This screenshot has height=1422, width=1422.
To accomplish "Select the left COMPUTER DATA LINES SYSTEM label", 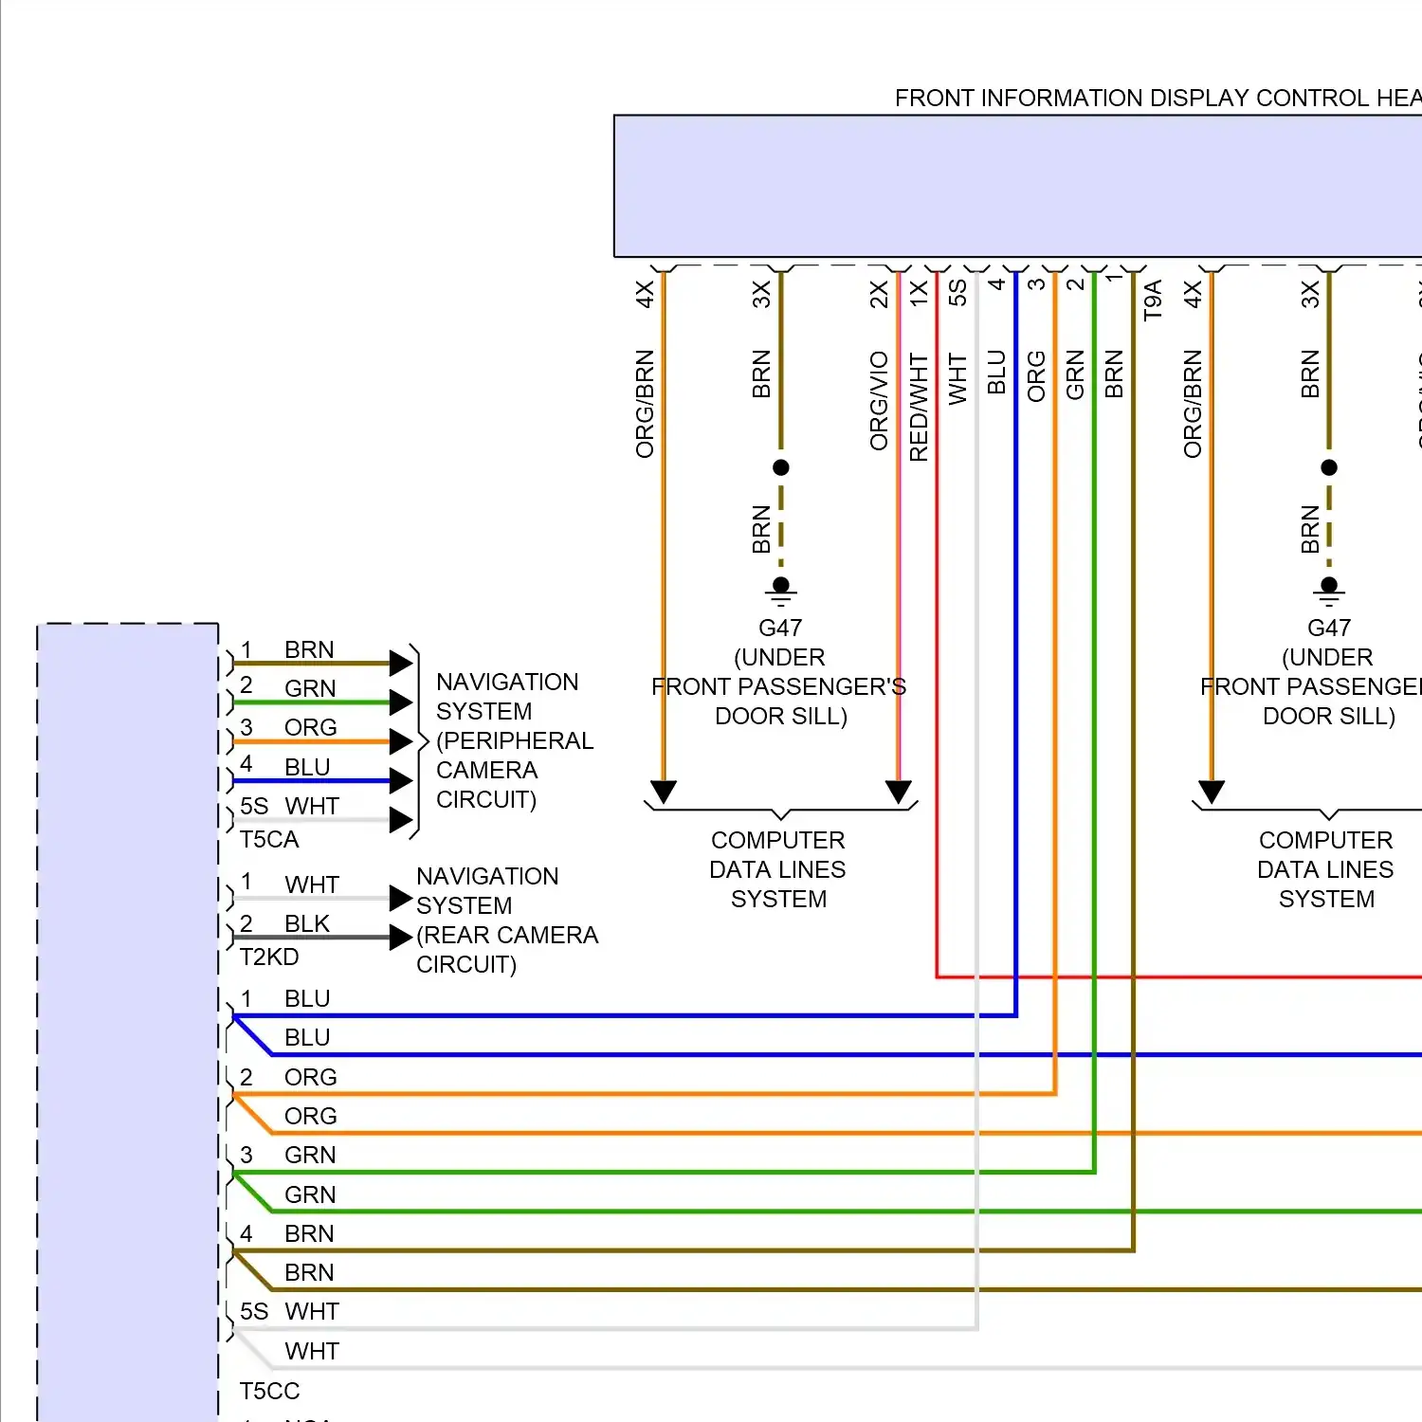I will pos(778,869).
